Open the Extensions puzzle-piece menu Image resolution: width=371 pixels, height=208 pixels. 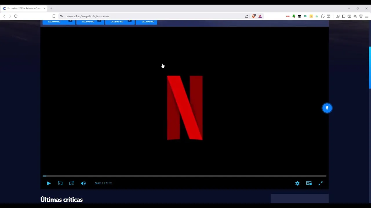click(323, 16)
